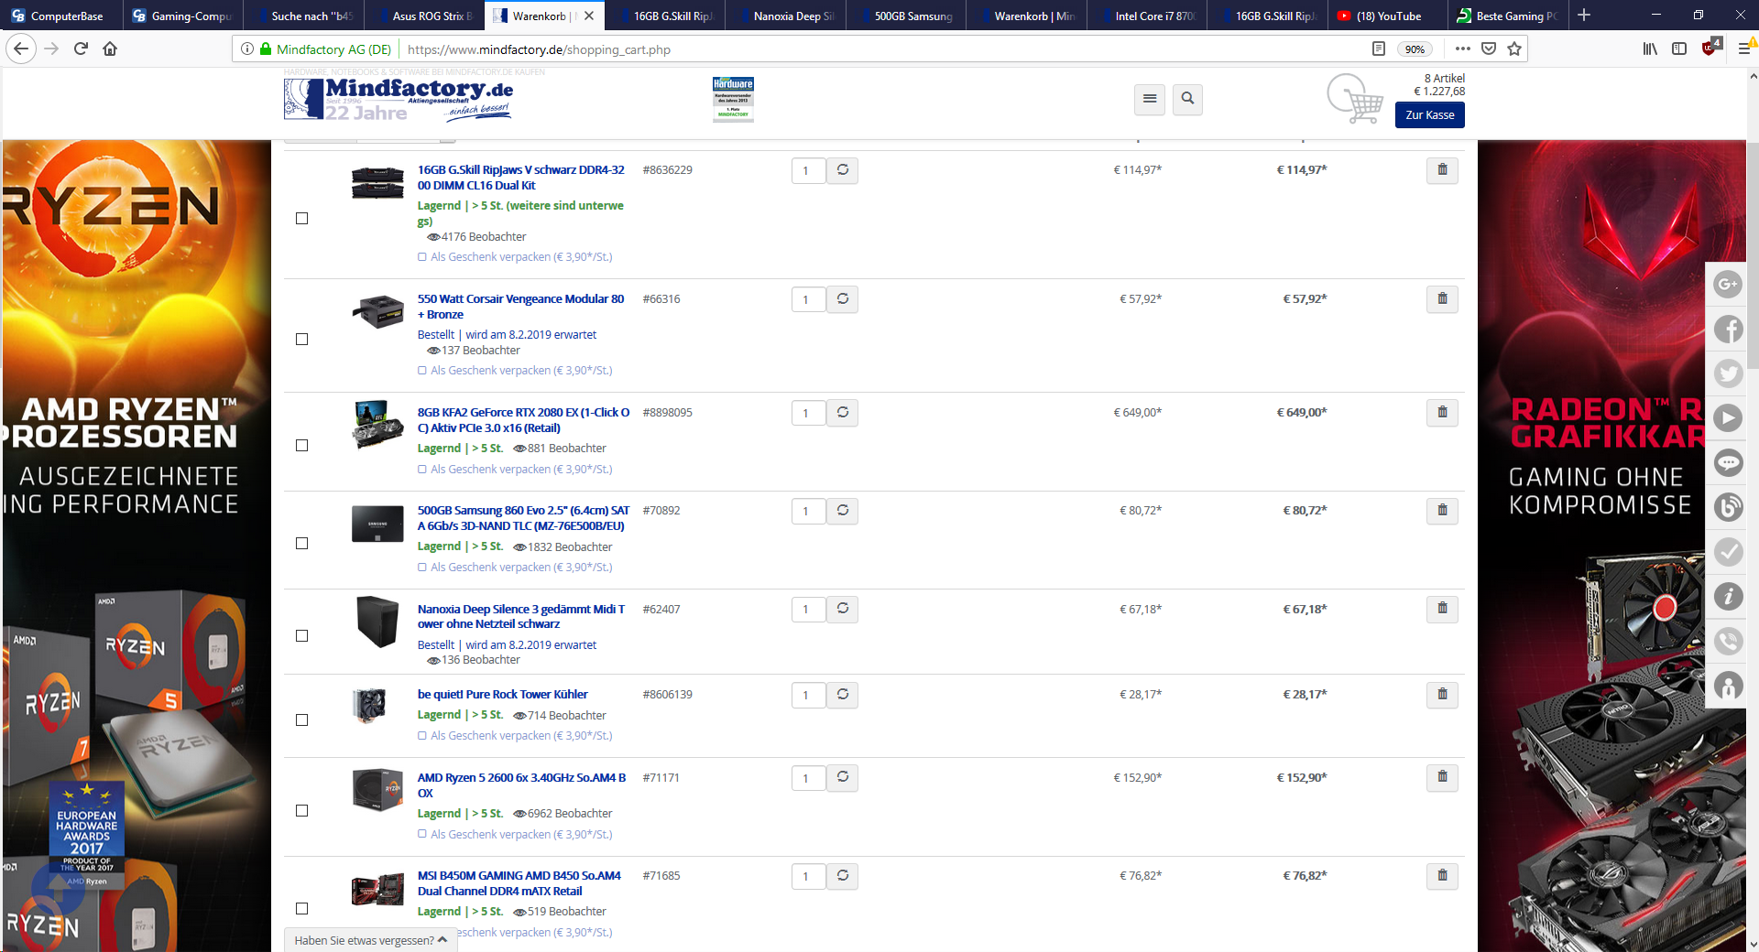This screenshot has width=1759, height=952.
Task: Update quantity for Nanoxia Deep Silence 3
Action: pos(842,609)
